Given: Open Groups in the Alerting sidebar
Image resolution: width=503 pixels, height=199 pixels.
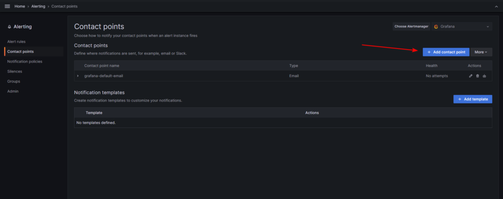Looking at the screenshot, I should pyautogui.click(x=14, y=81).
